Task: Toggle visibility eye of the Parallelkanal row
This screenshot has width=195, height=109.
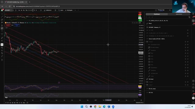Action: tap(188, 68)
